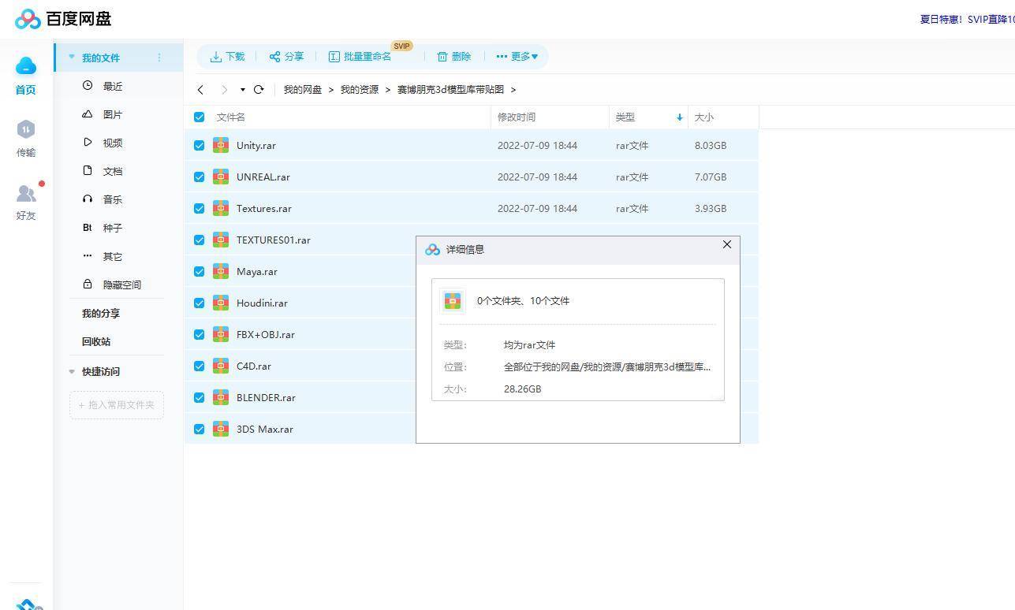1015x610 pixels.
Task: Uncheck the Textures.rar checkbox
Action: tap(199, 208)
